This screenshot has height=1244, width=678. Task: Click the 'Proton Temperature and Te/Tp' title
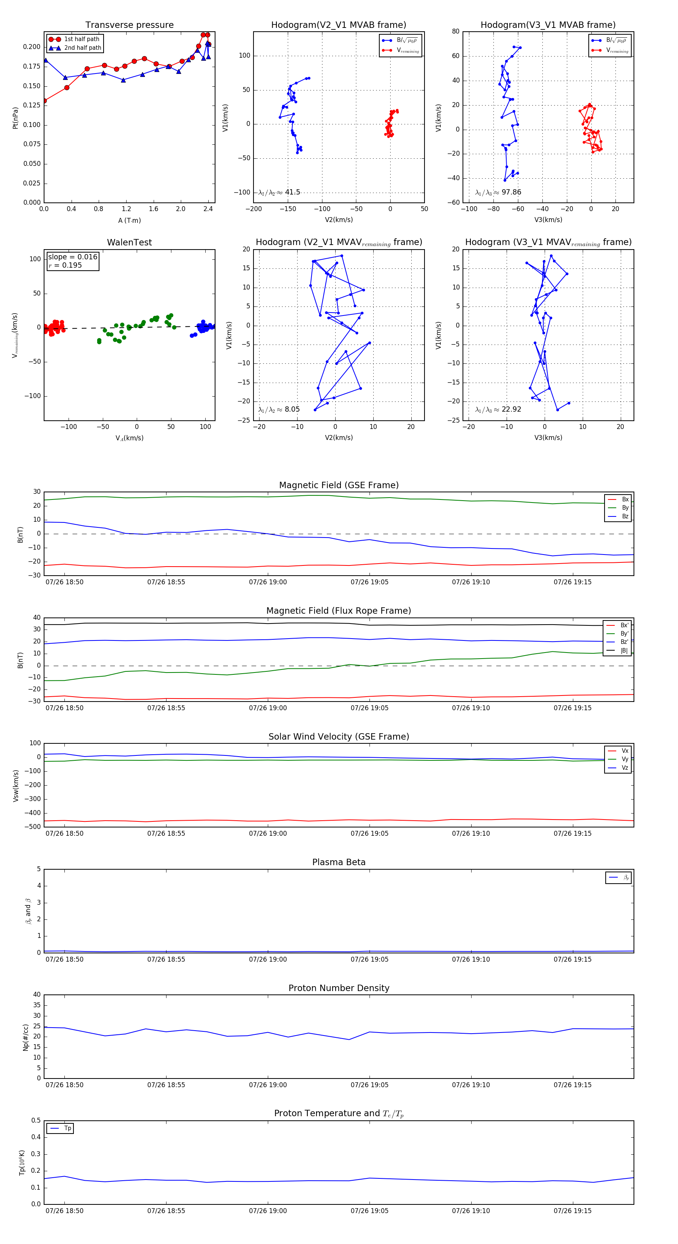click(339, 1114)
